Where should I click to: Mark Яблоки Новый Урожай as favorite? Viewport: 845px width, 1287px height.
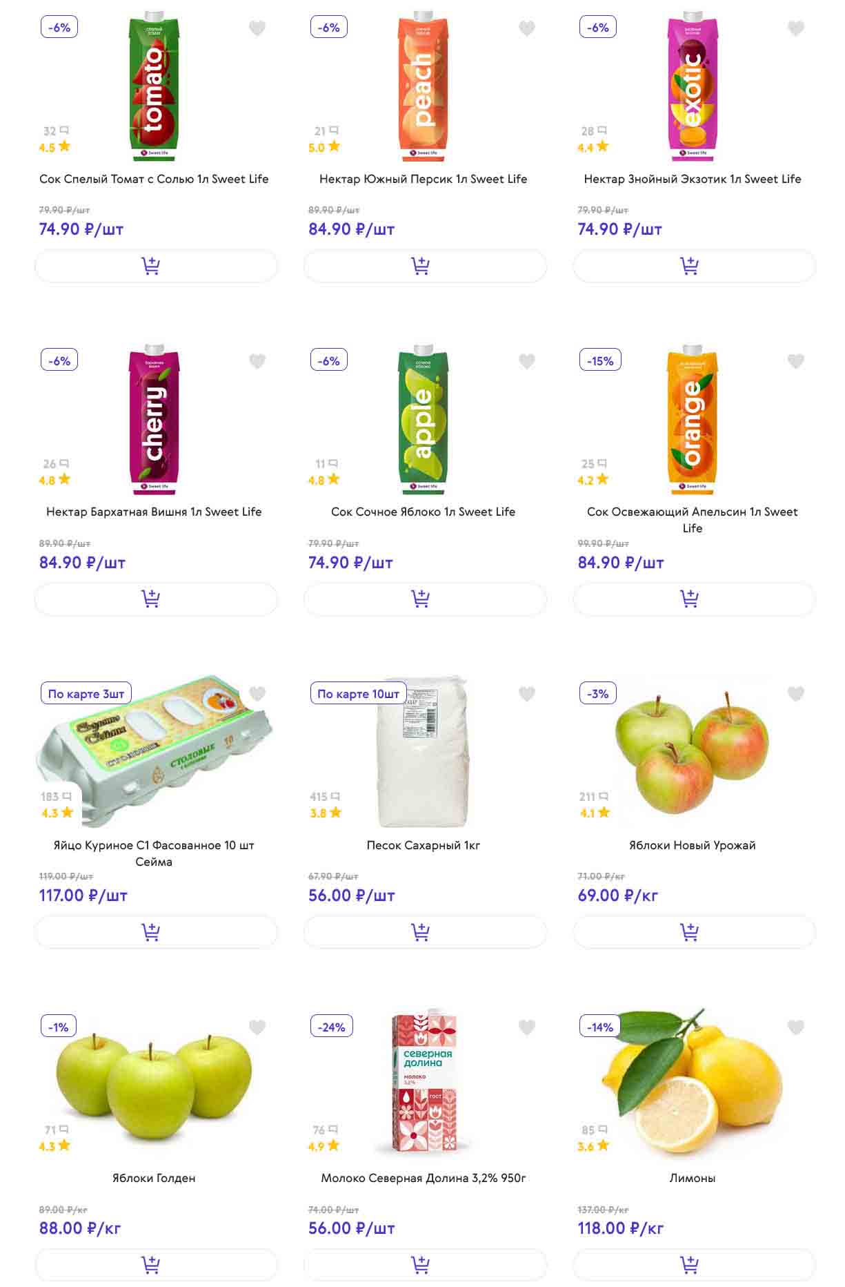(795, 694)
